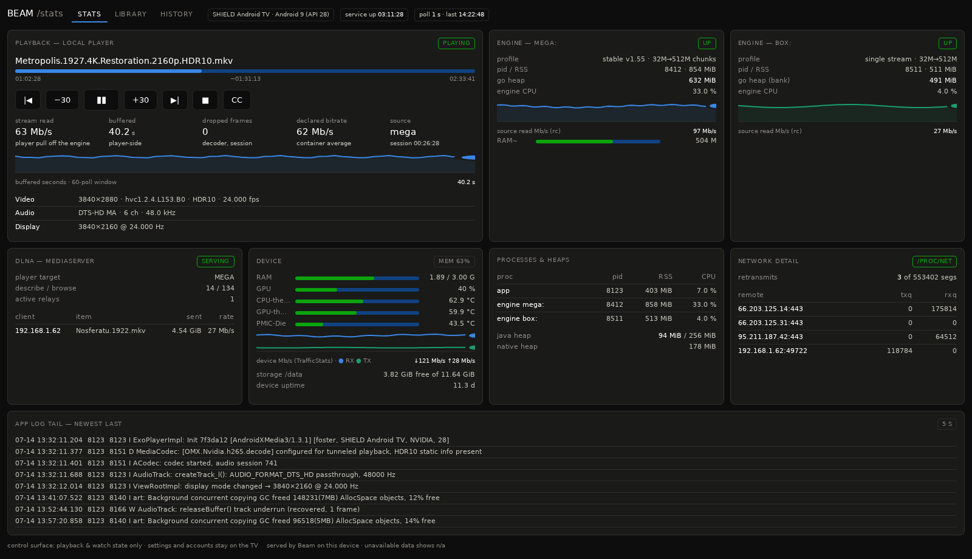Open the HISTORY tab
Screen dimensions: 972x559
pos(176,14)
